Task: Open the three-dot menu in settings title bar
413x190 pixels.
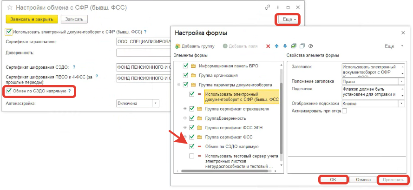Action: coord(278,7)
